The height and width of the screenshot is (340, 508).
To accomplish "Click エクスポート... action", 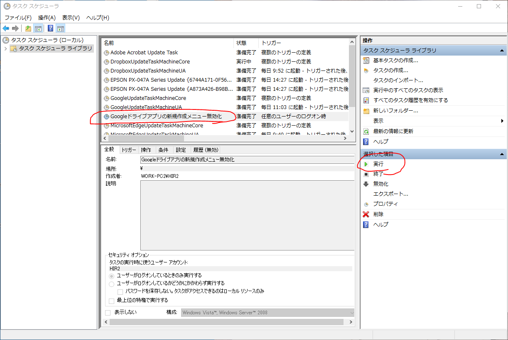I will coord(390,194).
